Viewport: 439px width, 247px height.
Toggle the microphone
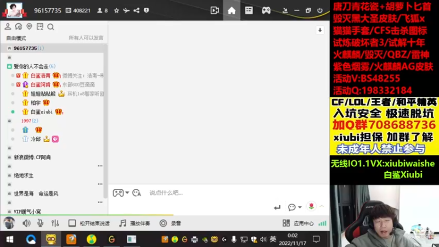[x=40, y=223]
